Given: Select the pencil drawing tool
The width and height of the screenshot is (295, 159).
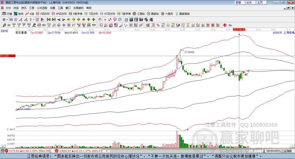Looking at the screenshot, I should tap(4, 25).
